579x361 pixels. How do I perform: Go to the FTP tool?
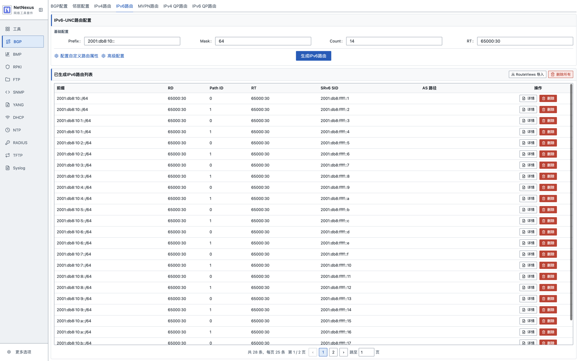point(23,79)
